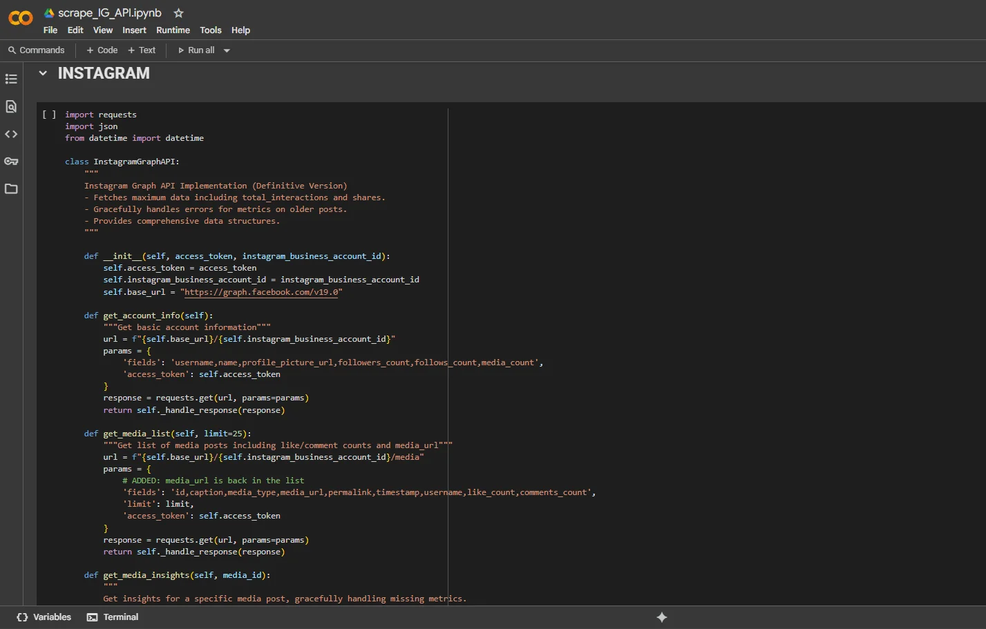Add a new Code cell
The width and height of the screenshot is (986, 629).
(102, 50)
